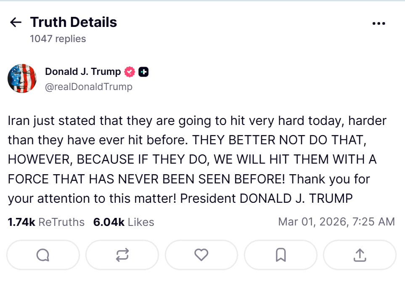Bookmark this Truth post
Viewport: 405px width, 281px height.
pos(281,255)
